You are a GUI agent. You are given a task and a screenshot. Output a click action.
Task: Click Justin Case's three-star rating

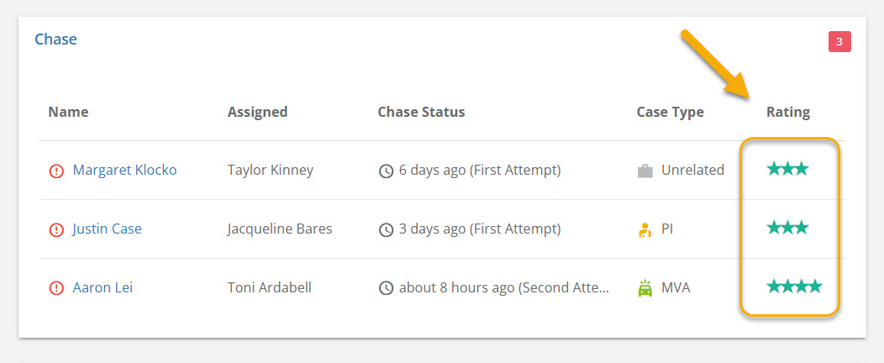[787, 228]
